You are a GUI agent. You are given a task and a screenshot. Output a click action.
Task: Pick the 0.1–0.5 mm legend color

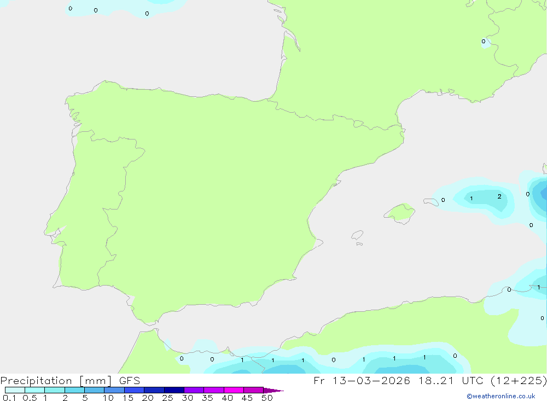click(x=15, y=390)
